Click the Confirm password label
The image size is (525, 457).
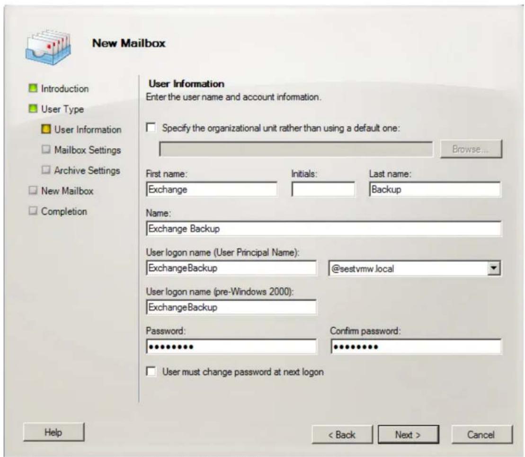point(365,331)
